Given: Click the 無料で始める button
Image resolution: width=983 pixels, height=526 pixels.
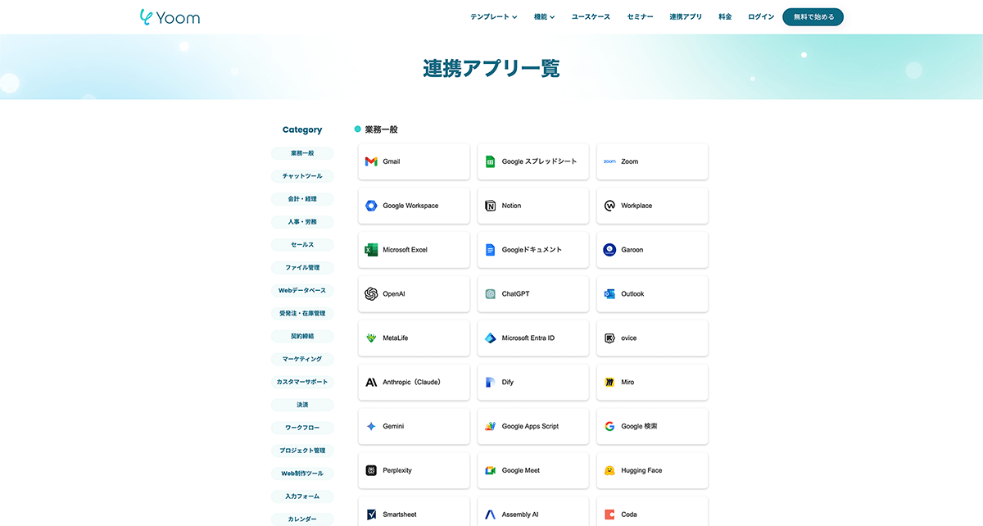Looking at the screenshot, I should [813, 16].
